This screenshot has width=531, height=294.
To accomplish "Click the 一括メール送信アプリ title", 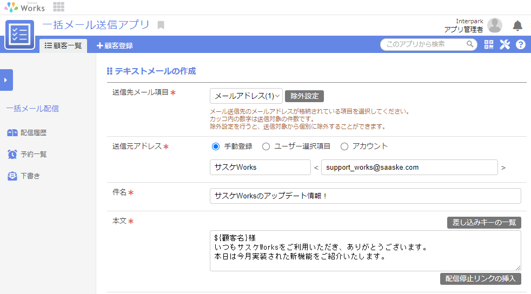I will [96, 25].
